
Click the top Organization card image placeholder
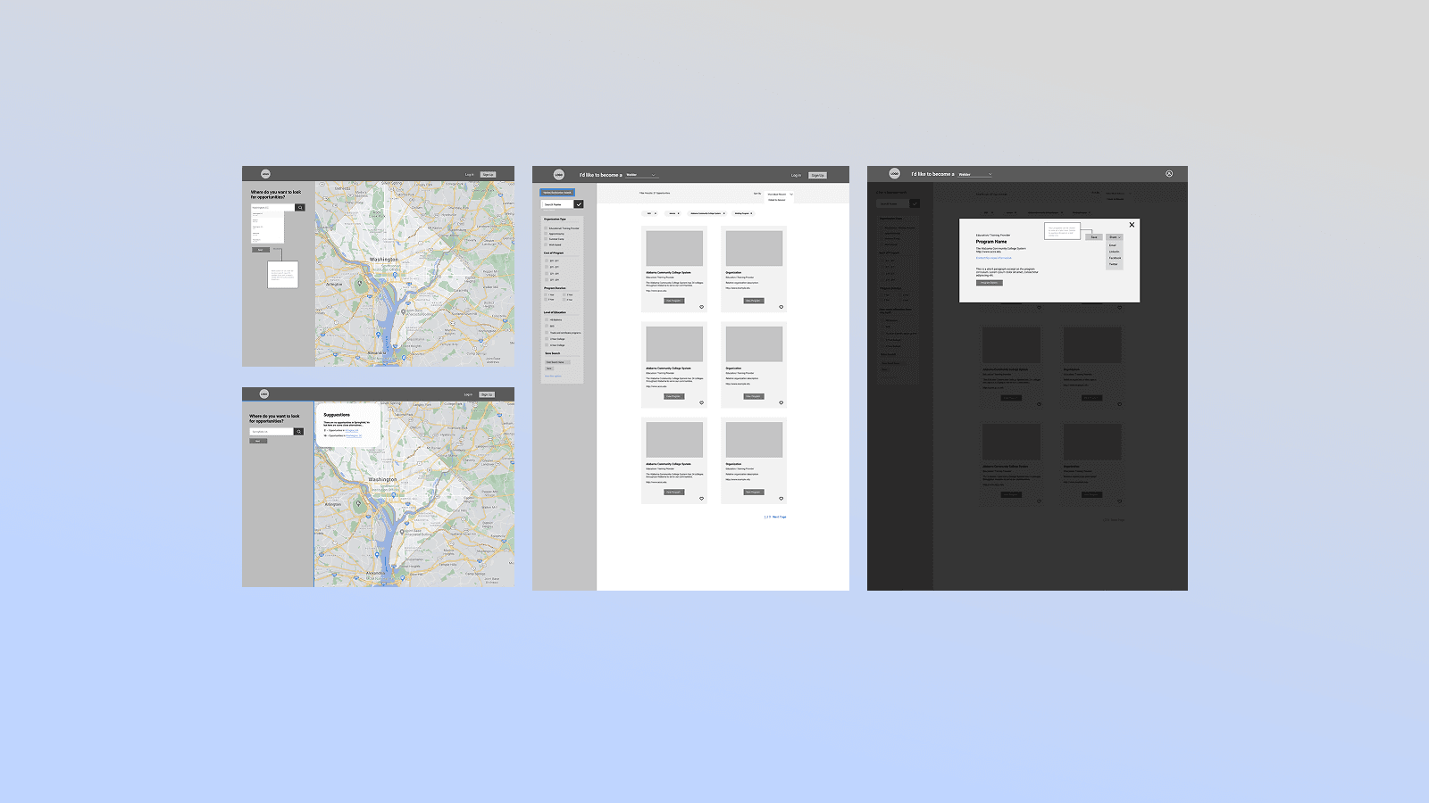tap(754, 248)
